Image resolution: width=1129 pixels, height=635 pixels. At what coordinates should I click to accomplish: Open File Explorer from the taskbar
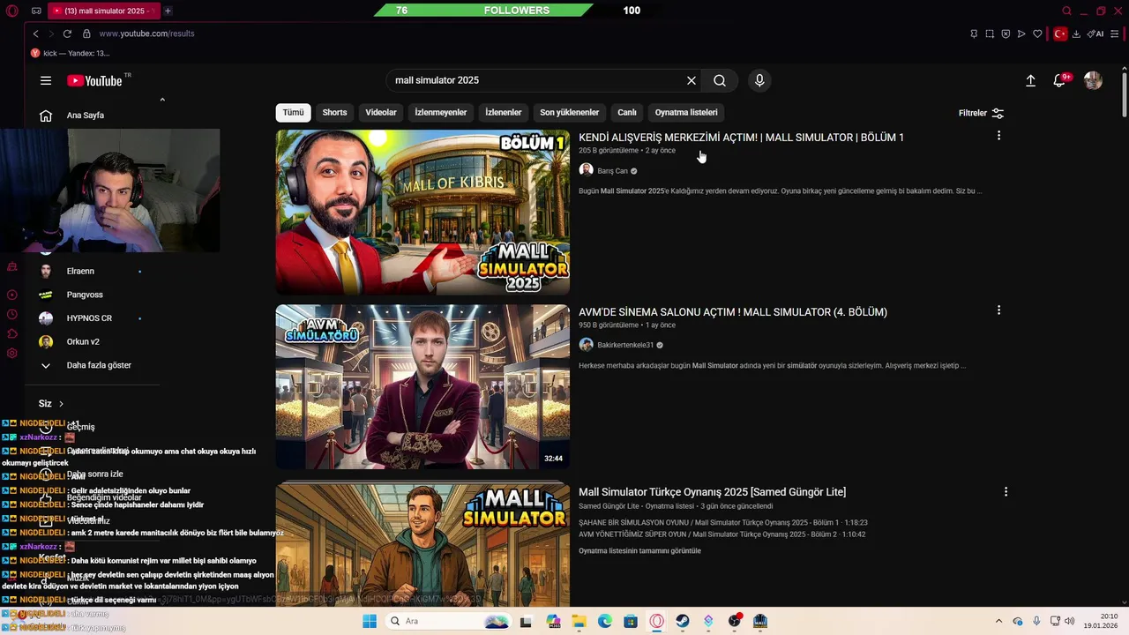point(579,621)
